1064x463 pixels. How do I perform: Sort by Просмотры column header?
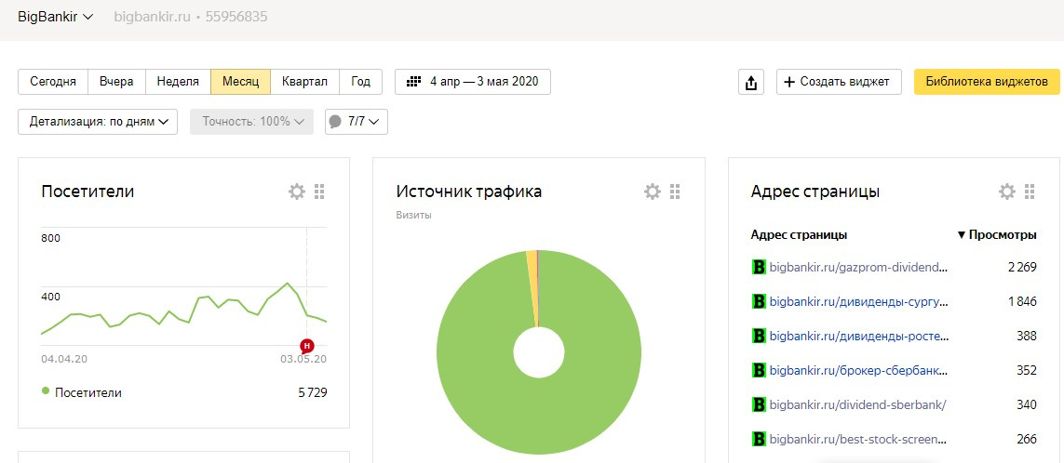coord(996,234)
